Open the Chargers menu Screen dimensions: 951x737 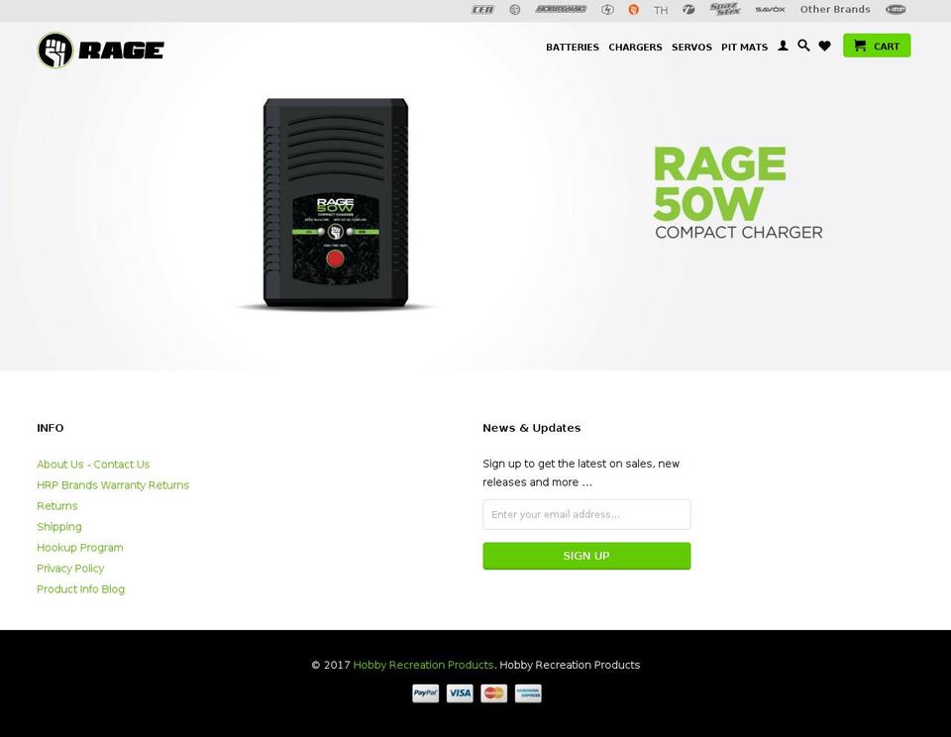(x=635, y=48)
